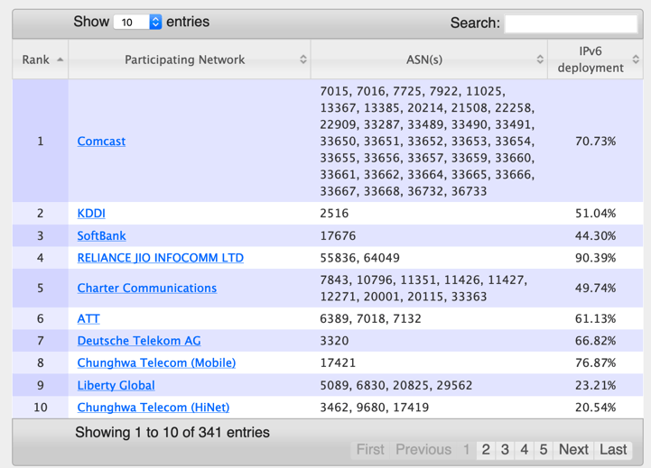The width and height of the screenshot is (651, 468).
Task: Select 'Showing 1 to 10 of 341 entries' text
Action: tap(172, 432)
